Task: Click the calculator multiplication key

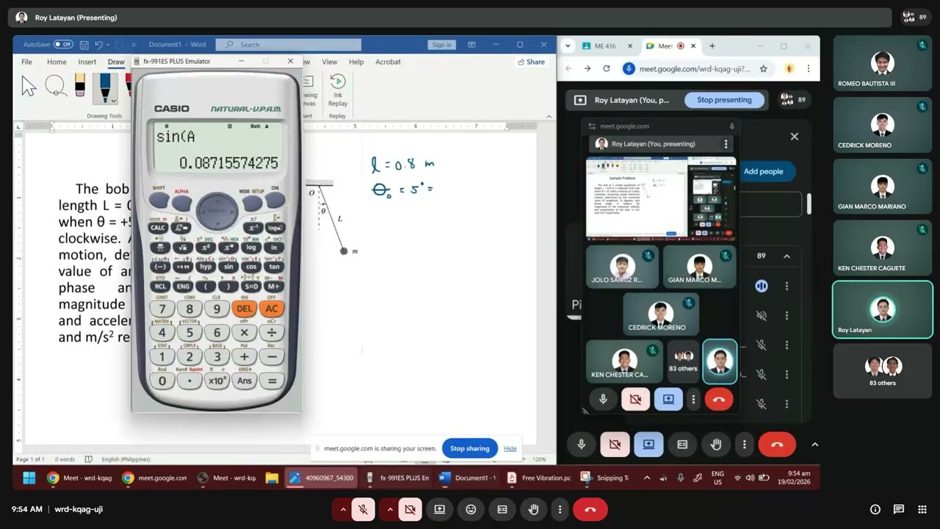Action: coord(244,333)
